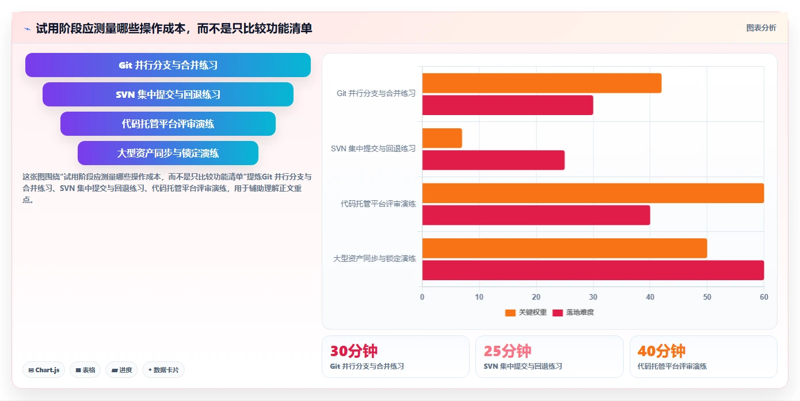
Task: Click the 数据卡片 tag chip
Action: point(163,370)
